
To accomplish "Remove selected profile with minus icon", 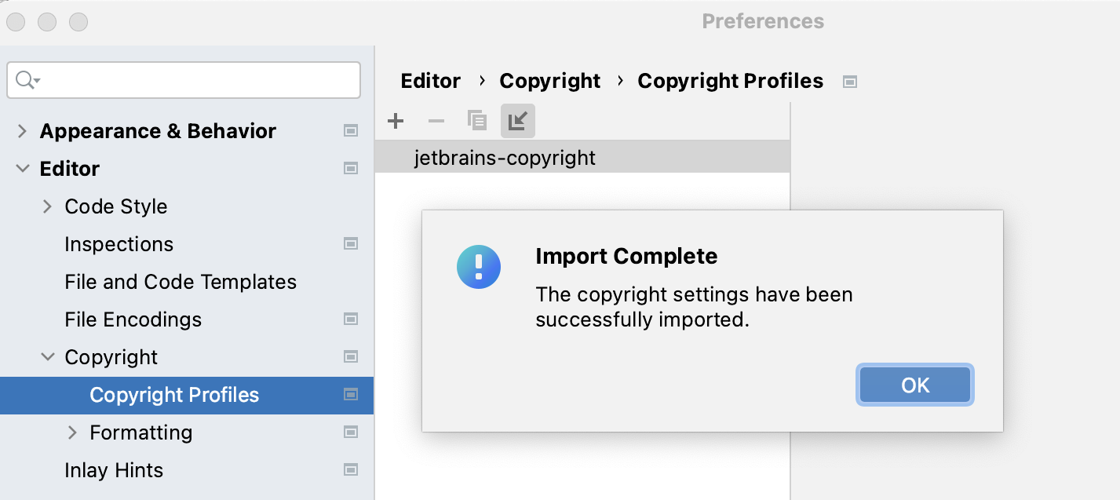I will click(436, 121).
